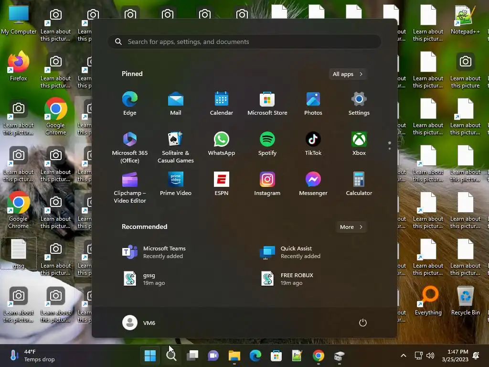Open Settings from pinned apps
This screenshot has width=489, height=367.
point(359,104)
